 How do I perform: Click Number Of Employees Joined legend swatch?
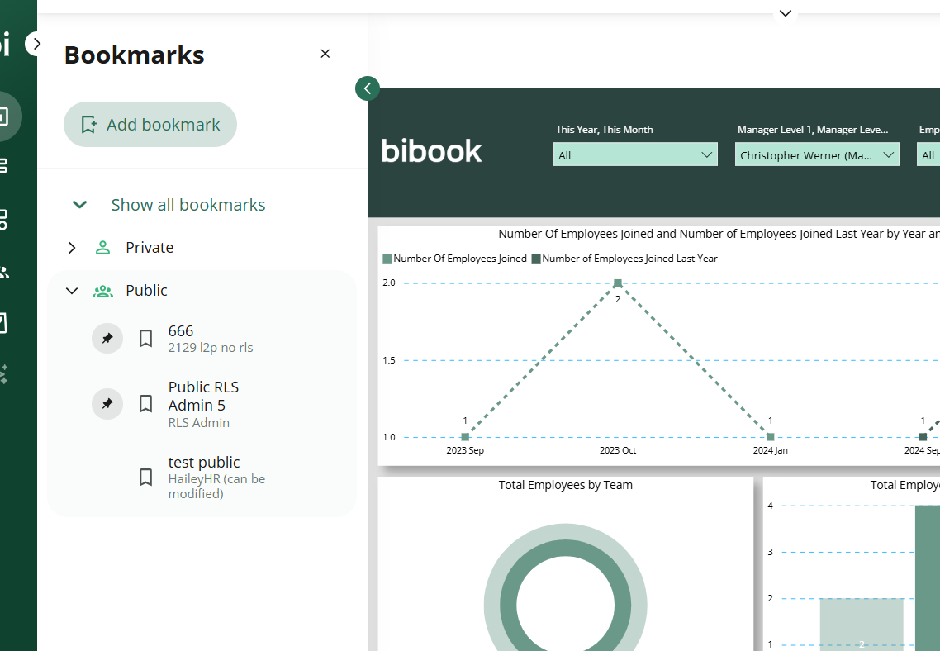tap(387, 259)
